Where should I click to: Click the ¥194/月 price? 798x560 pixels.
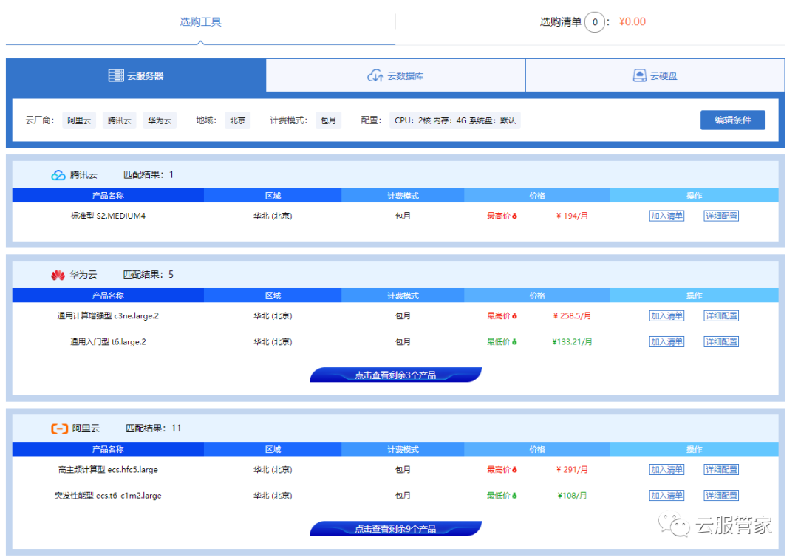(572, 216)
